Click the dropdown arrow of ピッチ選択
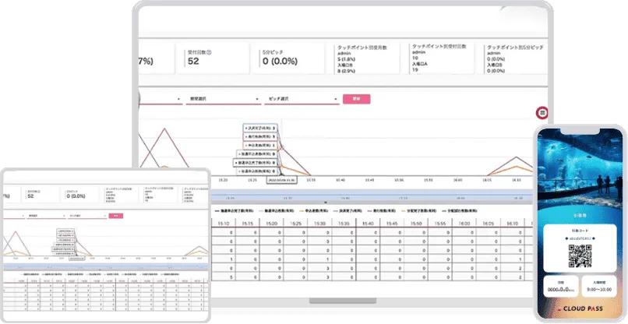The image size is (628, 324). [x=337, y=100]
